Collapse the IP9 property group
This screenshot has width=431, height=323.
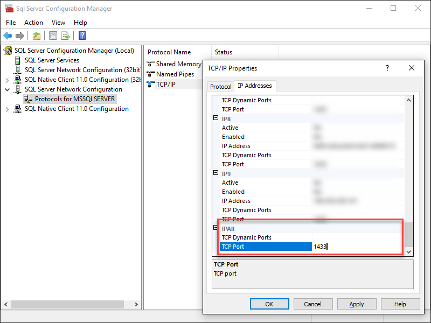click(x=216, y=173)
